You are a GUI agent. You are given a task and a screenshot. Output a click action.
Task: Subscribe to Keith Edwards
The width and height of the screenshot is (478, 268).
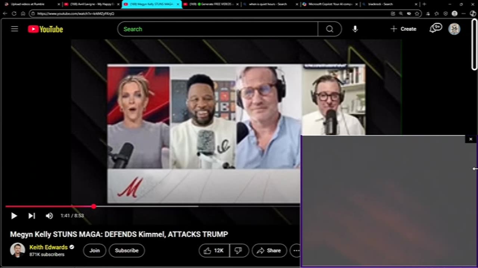pos(127,251)
